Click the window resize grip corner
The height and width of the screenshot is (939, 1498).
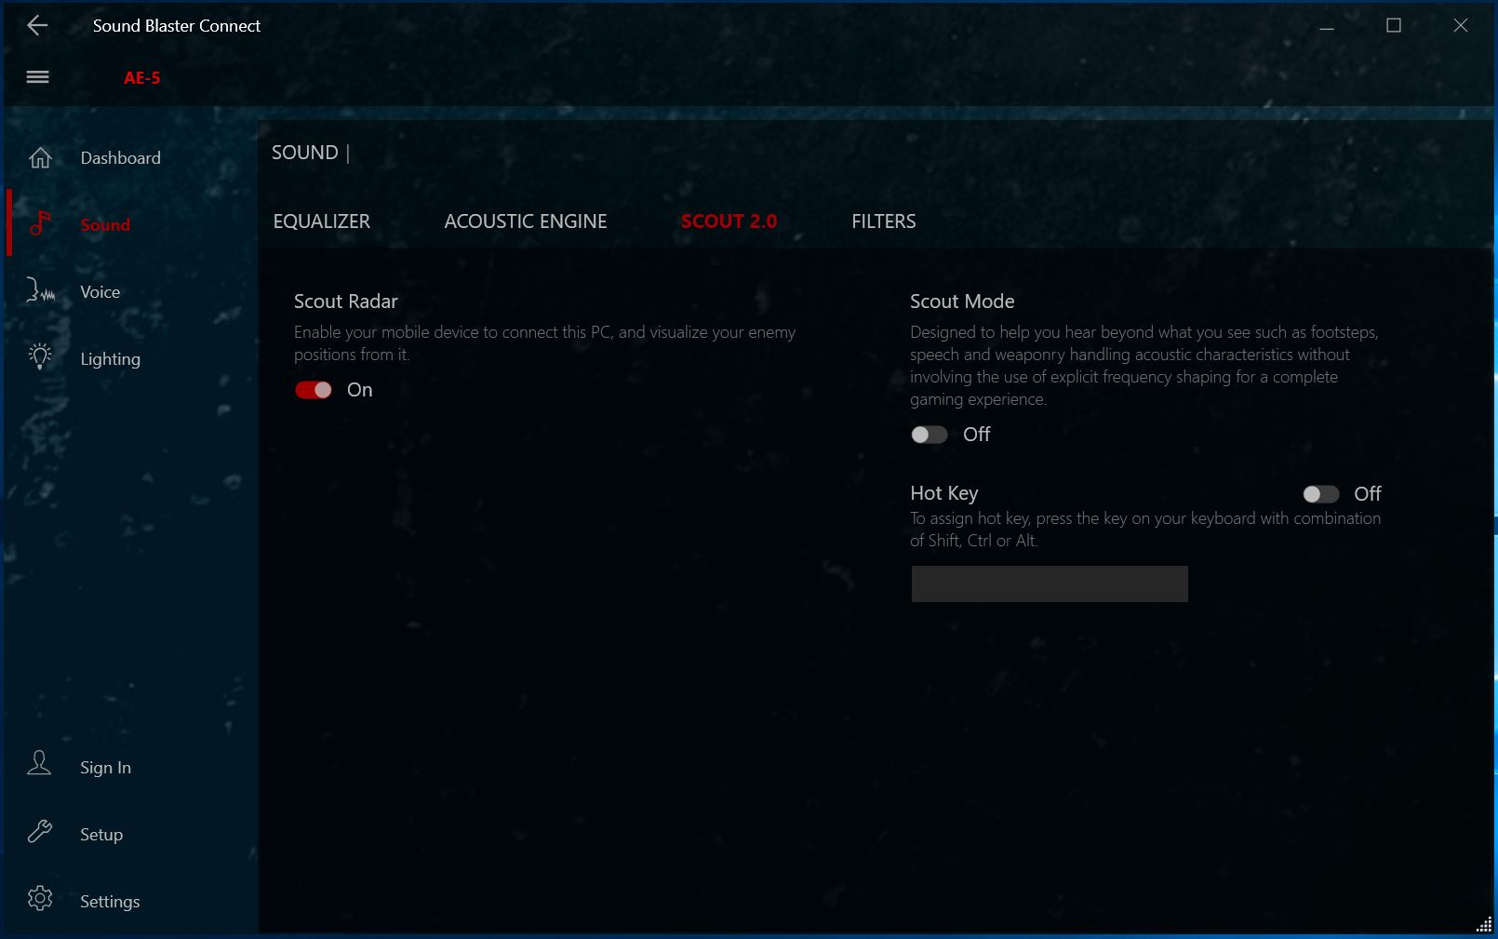[1484, 924]
